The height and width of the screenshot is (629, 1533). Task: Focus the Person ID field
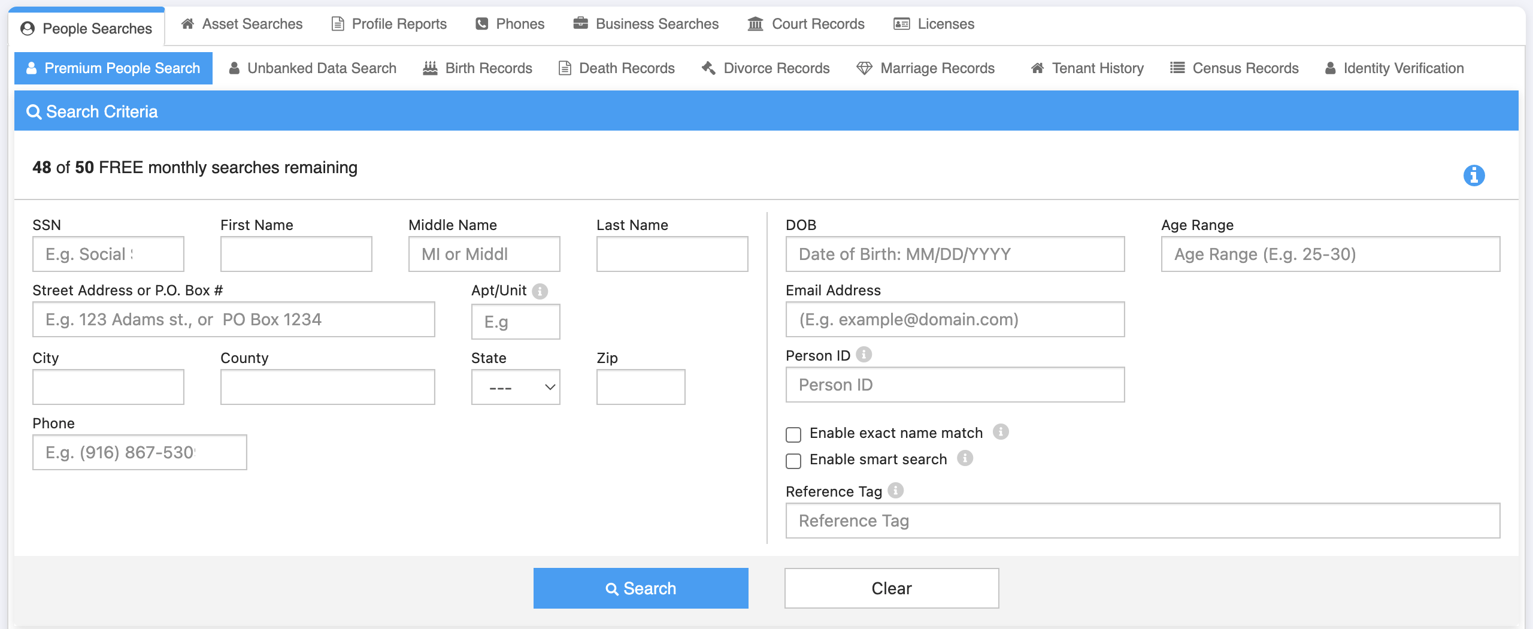click(x=955, y=385)
